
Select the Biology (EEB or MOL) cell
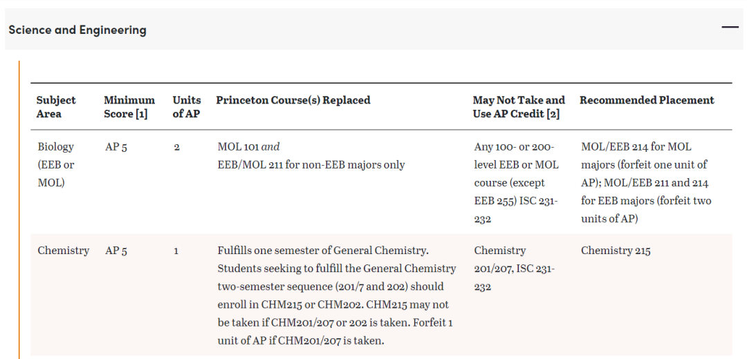coord(56,164)
